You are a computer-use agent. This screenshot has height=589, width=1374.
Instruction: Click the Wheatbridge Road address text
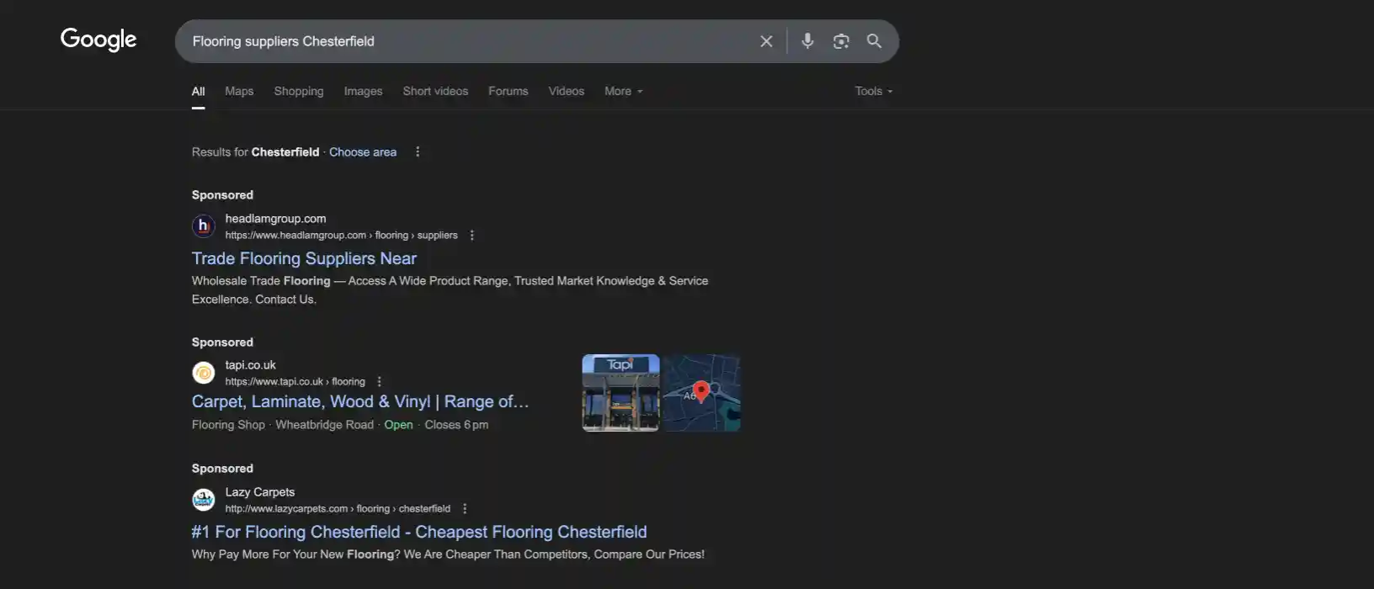point(324,425)
